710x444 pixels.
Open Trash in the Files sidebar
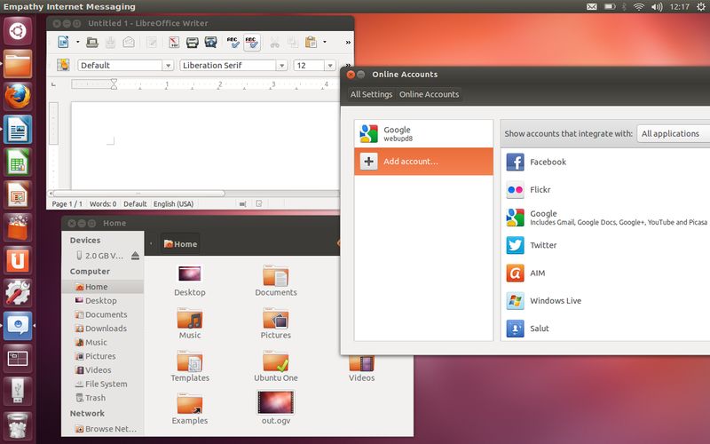coord(103,398)
